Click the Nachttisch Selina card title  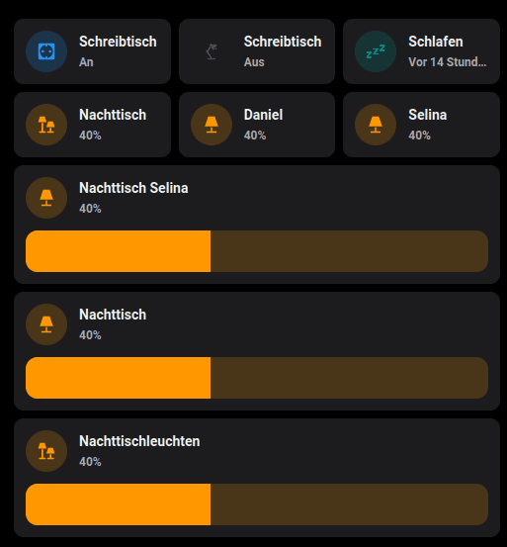click(x=133, y=188)
